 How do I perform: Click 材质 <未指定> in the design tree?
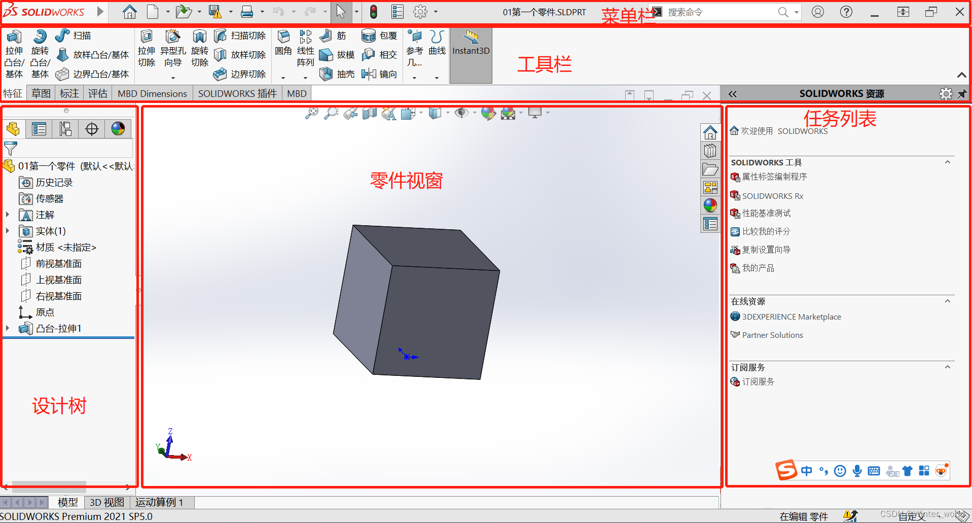click(66, 247)
